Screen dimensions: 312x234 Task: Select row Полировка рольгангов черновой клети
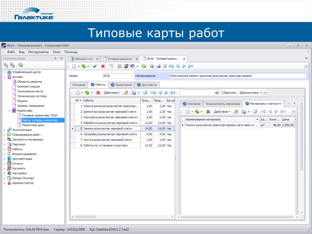pos(123,134)
